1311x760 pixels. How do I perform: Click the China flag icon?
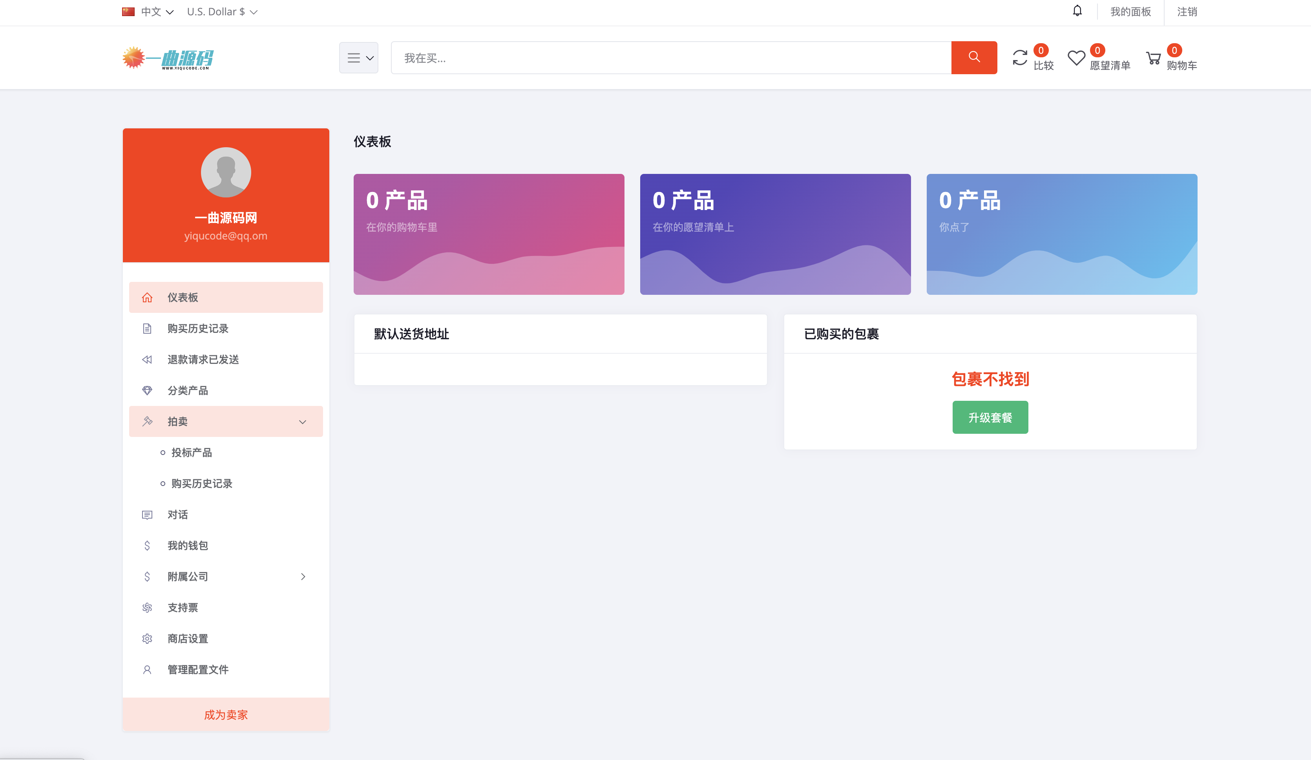128,11
